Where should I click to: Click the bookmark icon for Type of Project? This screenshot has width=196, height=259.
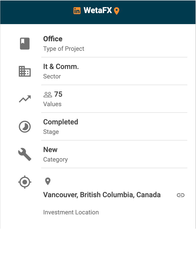pos(25,44)
